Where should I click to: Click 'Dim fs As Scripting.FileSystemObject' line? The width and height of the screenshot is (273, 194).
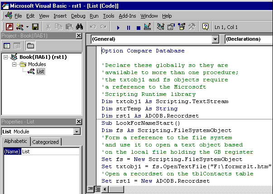pyautogui.click(x=167, y=130)
